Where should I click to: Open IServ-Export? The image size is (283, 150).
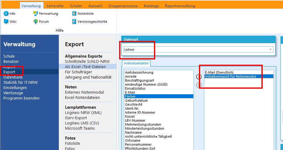(x=76, y=118)
